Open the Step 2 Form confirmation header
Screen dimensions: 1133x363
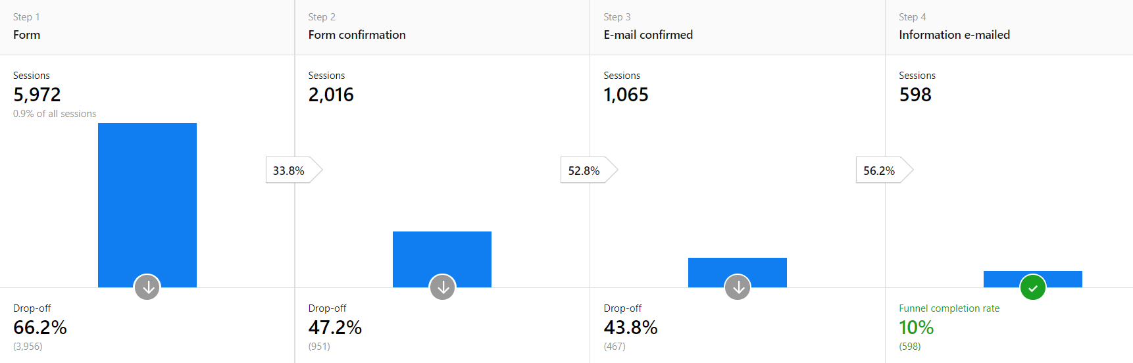coord(357,35)
